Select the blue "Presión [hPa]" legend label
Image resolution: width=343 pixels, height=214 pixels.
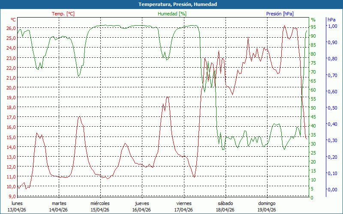click(280, 14)
